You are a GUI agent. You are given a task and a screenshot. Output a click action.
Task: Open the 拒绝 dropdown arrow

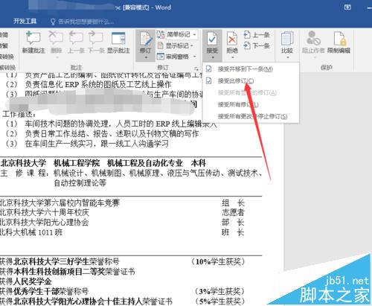click(x=232, y=57)
